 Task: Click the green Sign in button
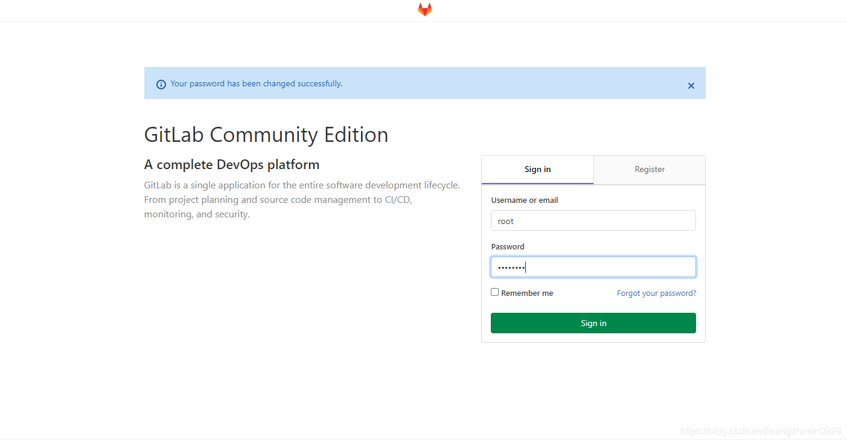point(593,323)
